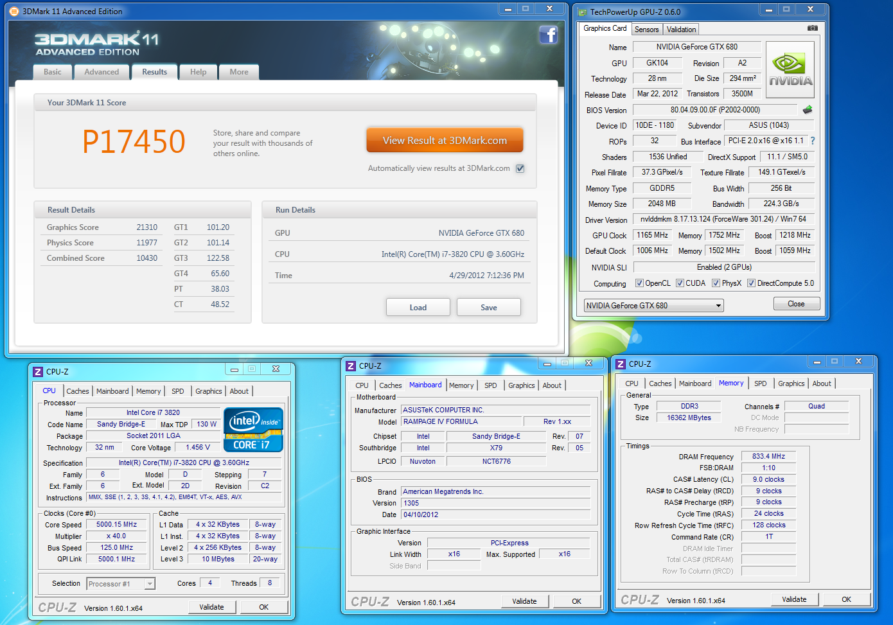The height and width of the screenshot is (625, 893).
Task: Click the Multiplier x 40.0 field
Action: 117,536
